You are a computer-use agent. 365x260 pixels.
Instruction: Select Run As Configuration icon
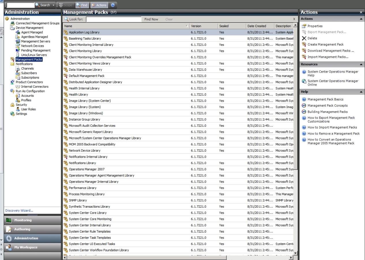[13, 91]
